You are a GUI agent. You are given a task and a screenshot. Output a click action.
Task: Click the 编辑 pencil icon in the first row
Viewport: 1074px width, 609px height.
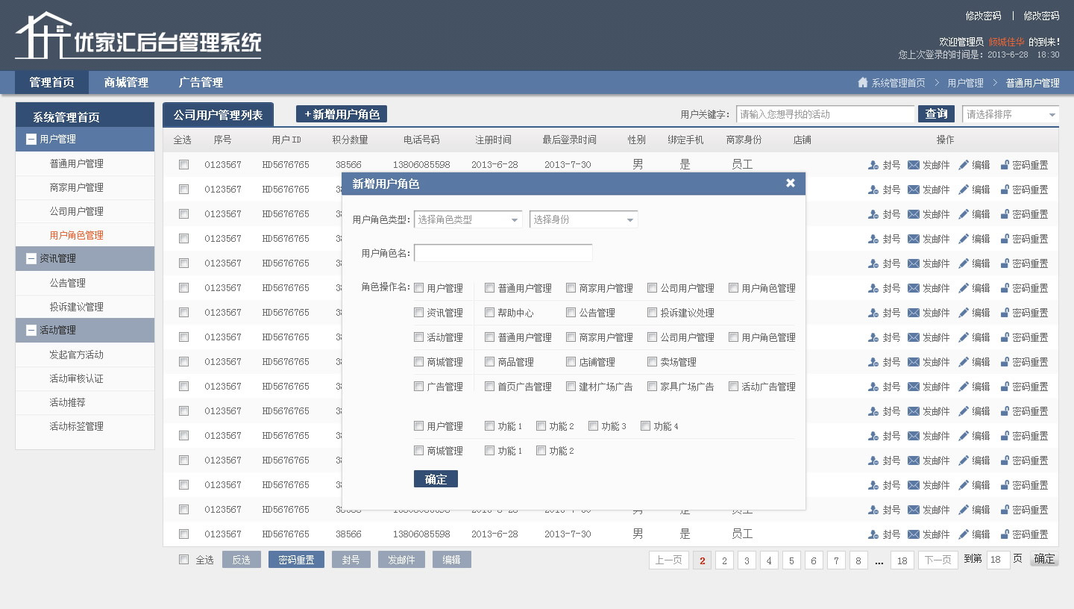(964, 165)
